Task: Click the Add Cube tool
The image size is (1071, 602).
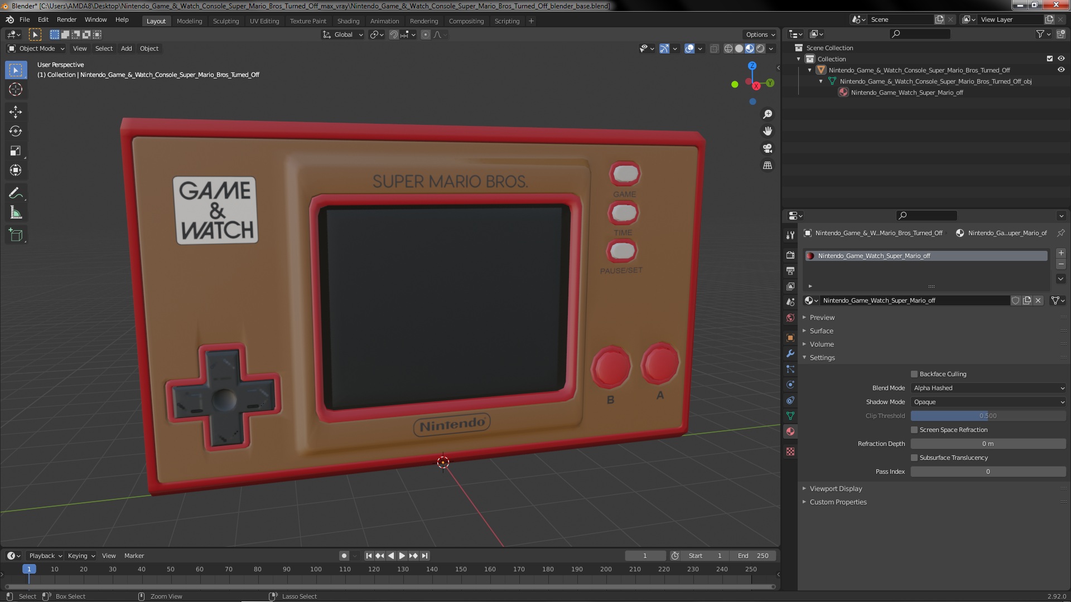Action: 16,235
